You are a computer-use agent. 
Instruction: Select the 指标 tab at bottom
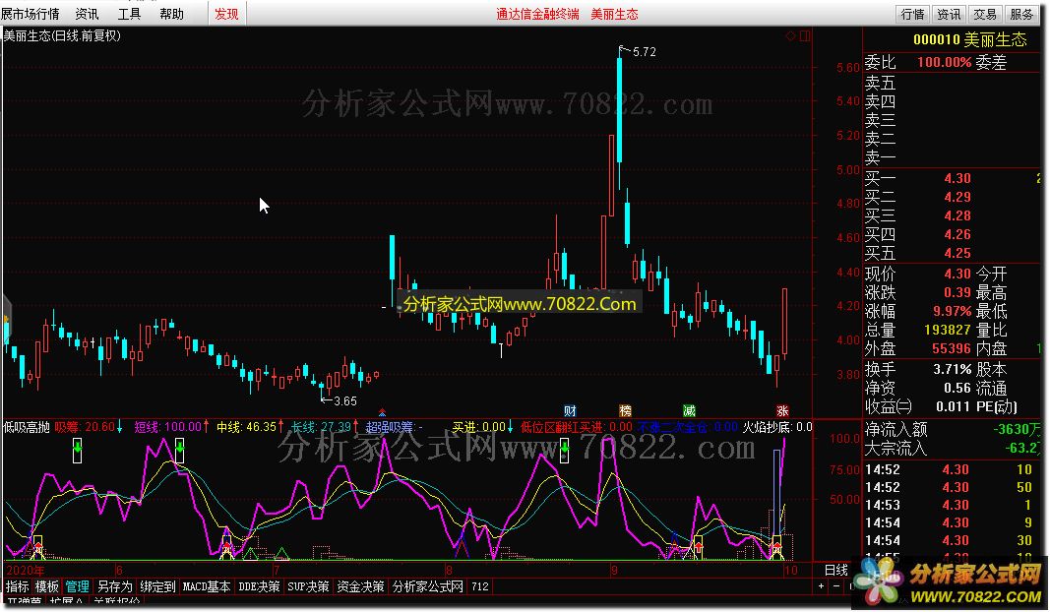(18, 586)
